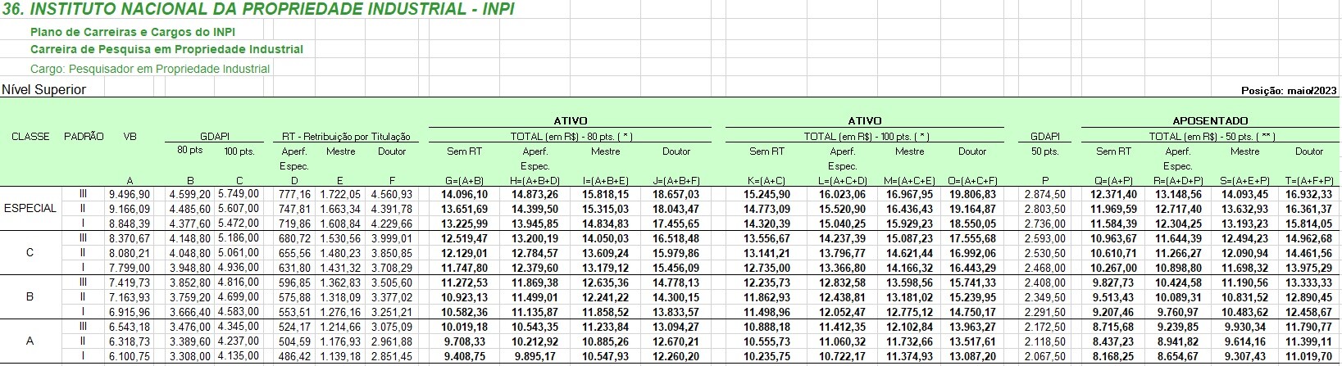1342x366 pixels.
Task: Select the cell '13.517,61'
Action: [x=973, y=342]
